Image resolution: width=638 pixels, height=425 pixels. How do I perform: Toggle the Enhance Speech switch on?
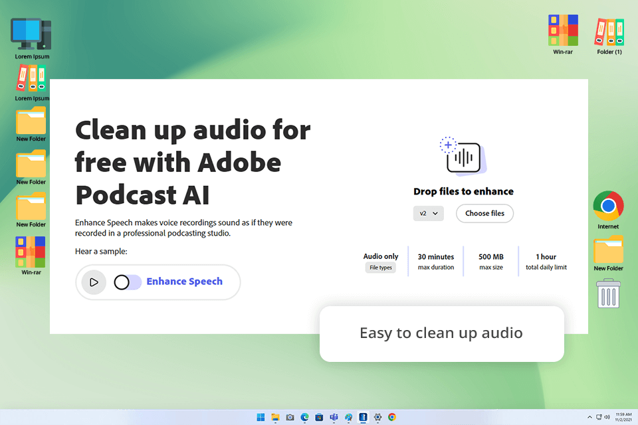[128, 282]
